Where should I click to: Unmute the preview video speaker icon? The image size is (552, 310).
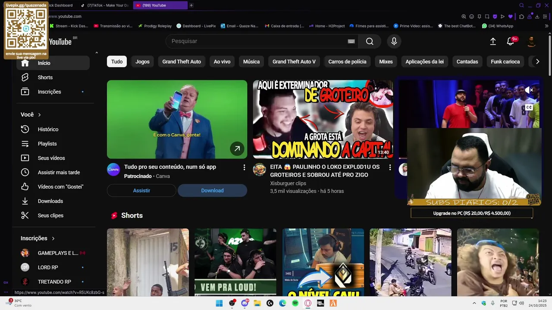pos(529,90)
